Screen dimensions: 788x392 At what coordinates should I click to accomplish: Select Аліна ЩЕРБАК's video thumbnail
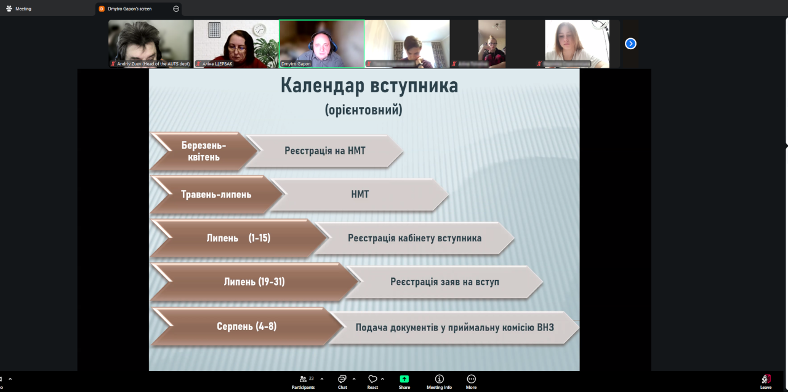[236, 44]
